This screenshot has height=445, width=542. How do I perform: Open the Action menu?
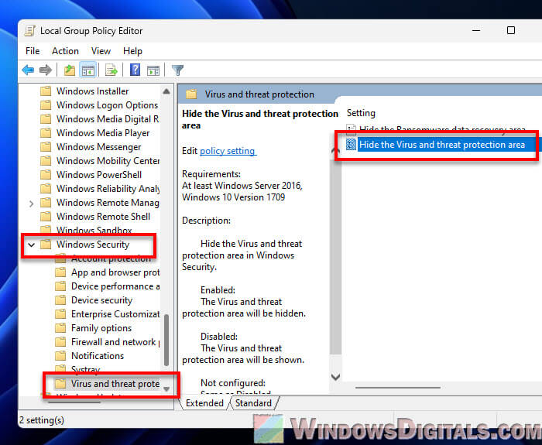(65, 51)
